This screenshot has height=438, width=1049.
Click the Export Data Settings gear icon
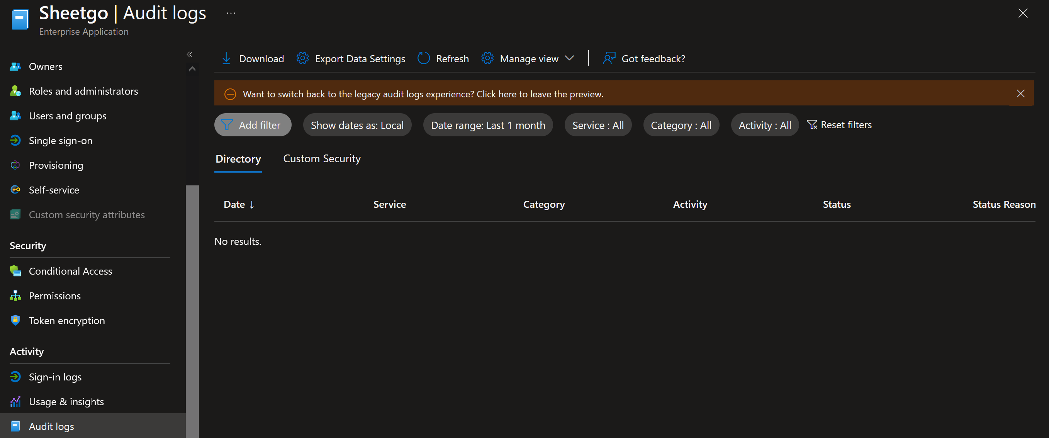tap(302, 59)
